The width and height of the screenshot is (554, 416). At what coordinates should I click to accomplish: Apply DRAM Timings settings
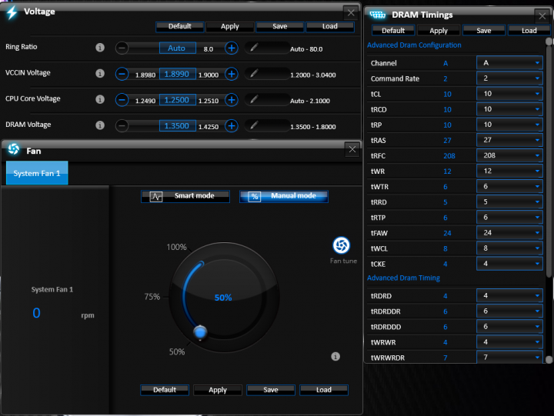click(439, 31)
